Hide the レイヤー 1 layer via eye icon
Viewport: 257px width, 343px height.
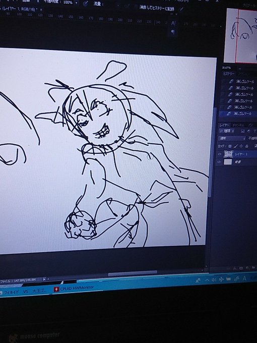tap(220, 154)
